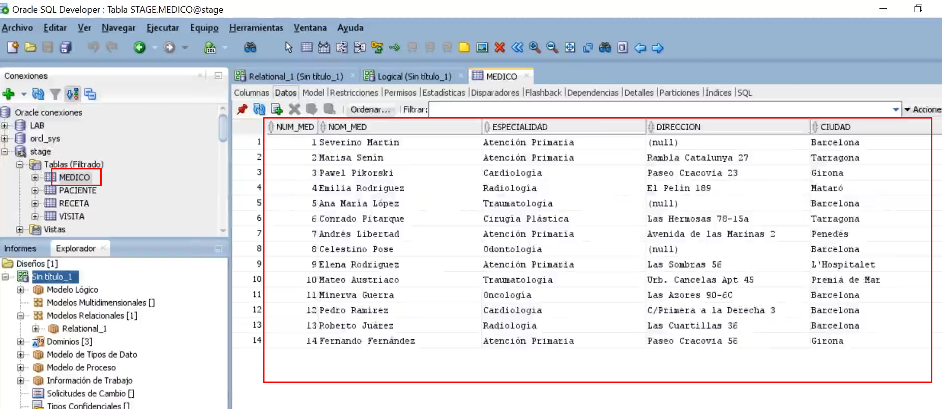
Task: Switch to the Restricciones tab
Action: [x=354, y=93]
